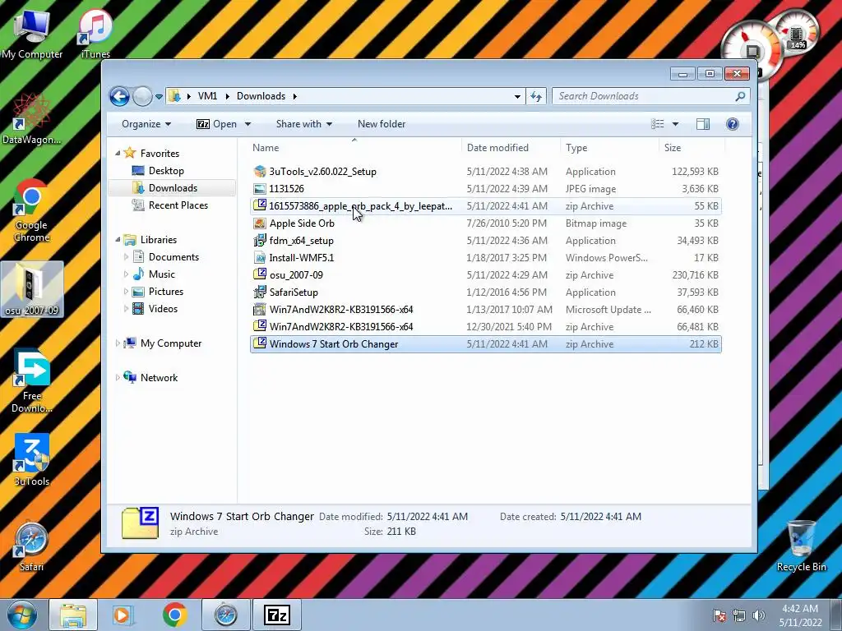Screen dimensions: 842x631
Task: Click the search magnifier icon
Action: coord(740,97)
